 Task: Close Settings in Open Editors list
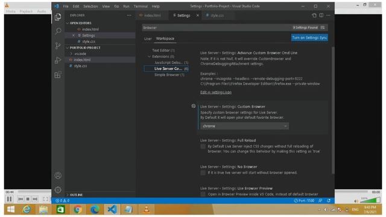click(x=74, y=36)
